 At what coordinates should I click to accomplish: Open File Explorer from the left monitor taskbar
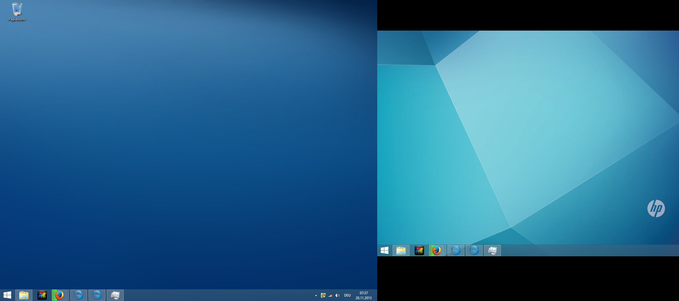tap(24, 295)
